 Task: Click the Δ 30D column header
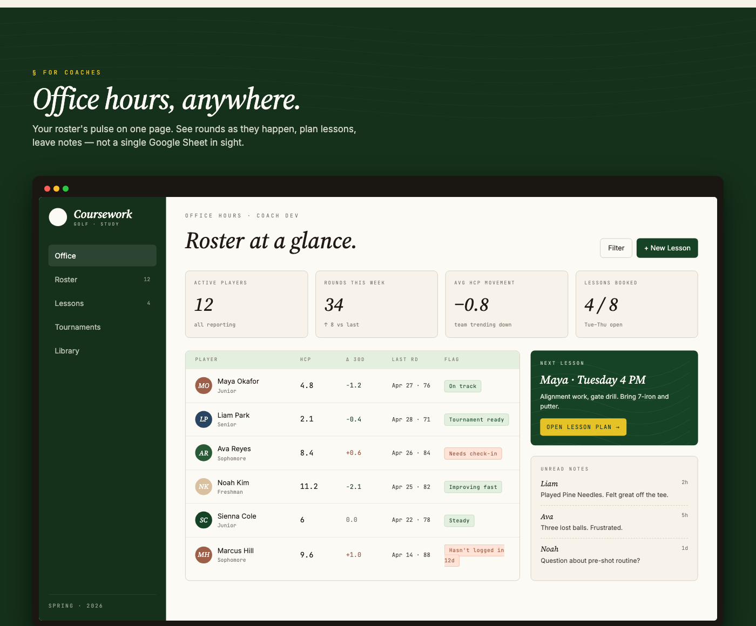(355, 359)
